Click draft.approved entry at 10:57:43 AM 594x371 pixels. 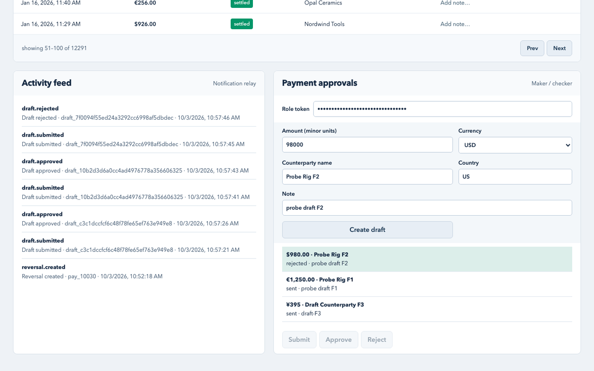tap(139, 166)
